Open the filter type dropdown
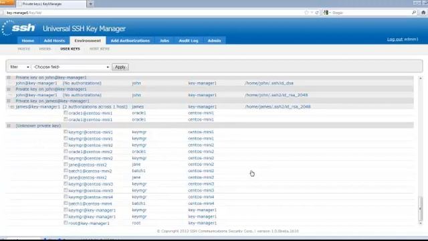Screen dimensions: 428x241 point(19,67)
